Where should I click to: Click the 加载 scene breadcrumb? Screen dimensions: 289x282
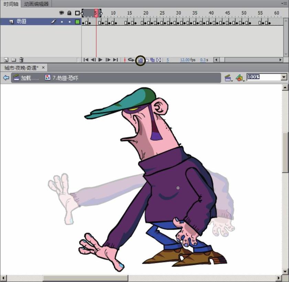26,78
